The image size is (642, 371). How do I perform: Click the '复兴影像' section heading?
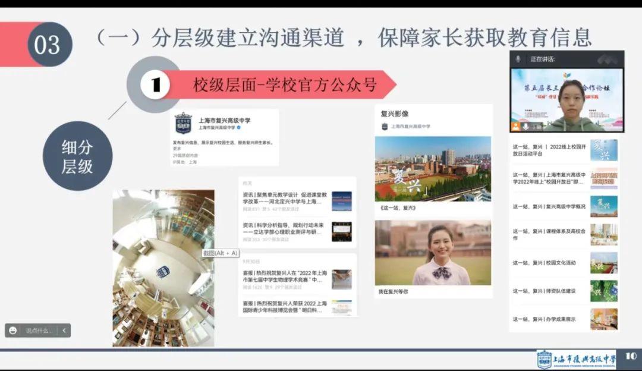click(395, 114)
